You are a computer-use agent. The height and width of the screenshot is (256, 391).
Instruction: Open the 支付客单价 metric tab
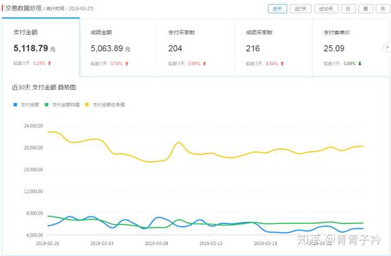coord(349,47)
